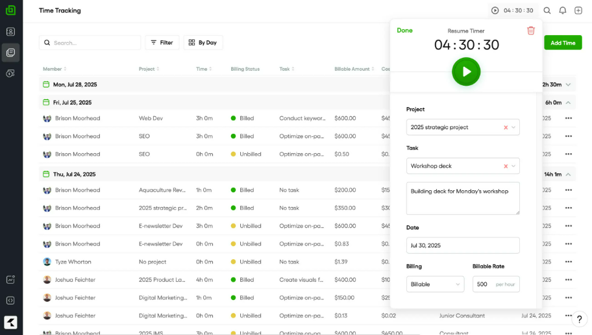
Task: Click "Aquaculture Rev..." project cell
Action: [x=162, y=190]
